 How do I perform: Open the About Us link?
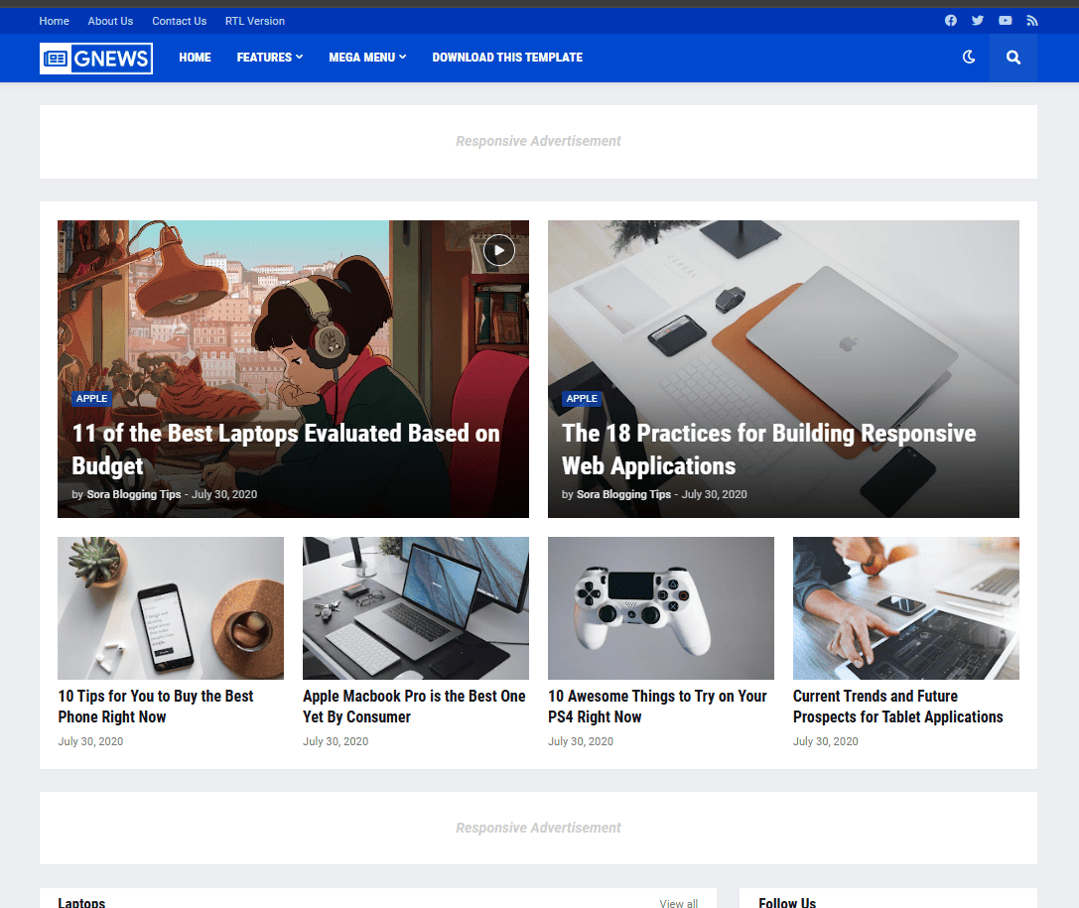tap(110, 21)
